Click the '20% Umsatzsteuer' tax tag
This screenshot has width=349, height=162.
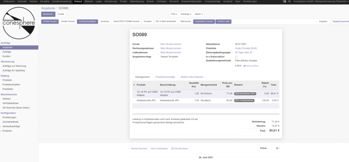tap(244, 100)
